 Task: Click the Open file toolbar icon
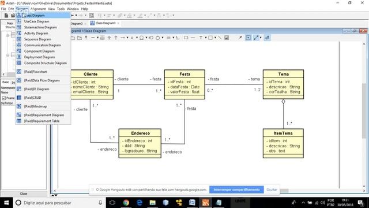[x=13, y=16]
